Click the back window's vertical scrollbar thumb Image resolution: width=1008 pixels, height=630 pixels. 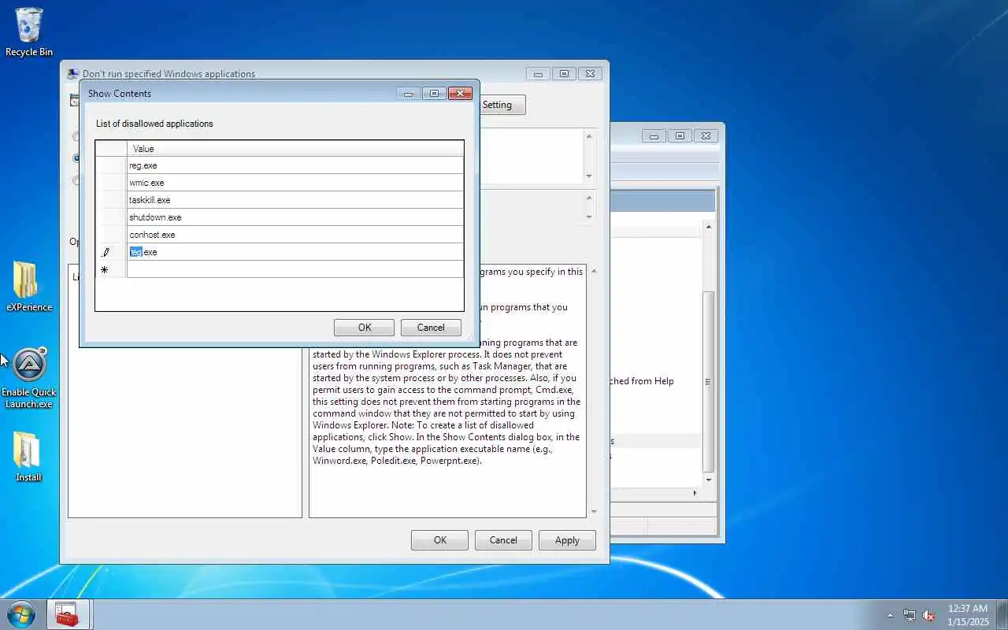708,382
